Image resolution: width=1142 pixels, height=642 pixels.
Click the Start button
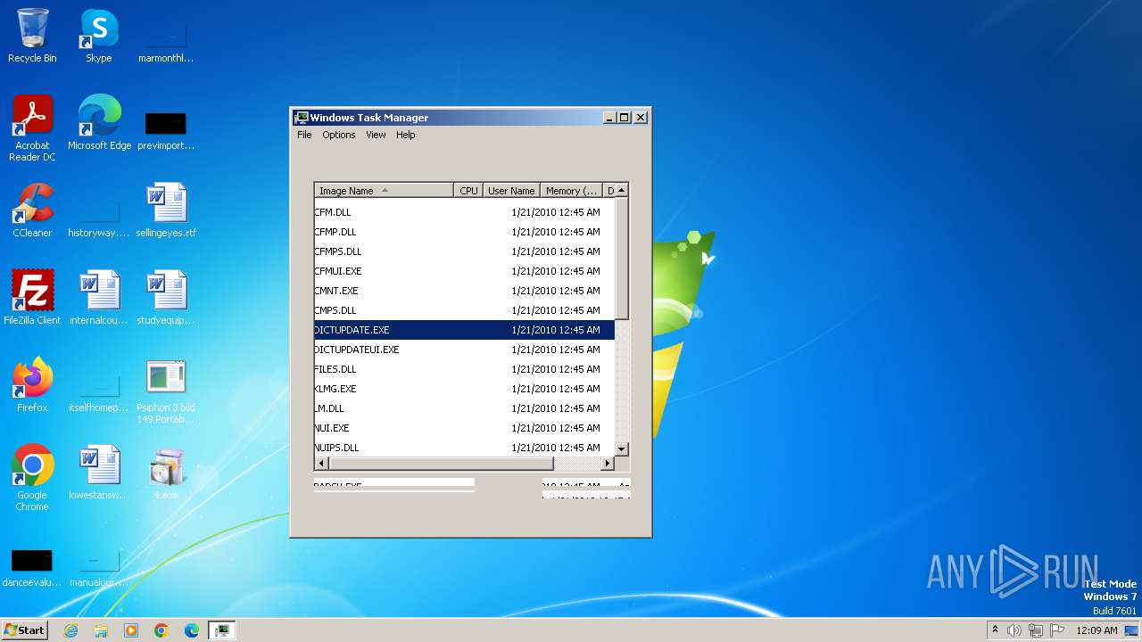point(25,630)
